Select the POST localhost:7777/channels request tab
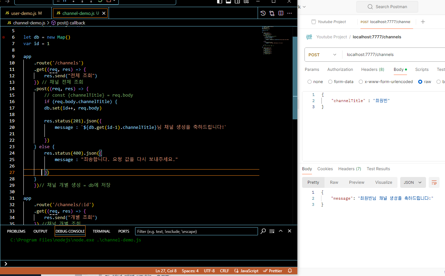The height and width of the screenshot is (276, 445). coord(385,22)
